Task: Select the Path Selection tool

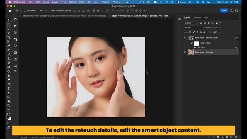Action: [9, 93]
